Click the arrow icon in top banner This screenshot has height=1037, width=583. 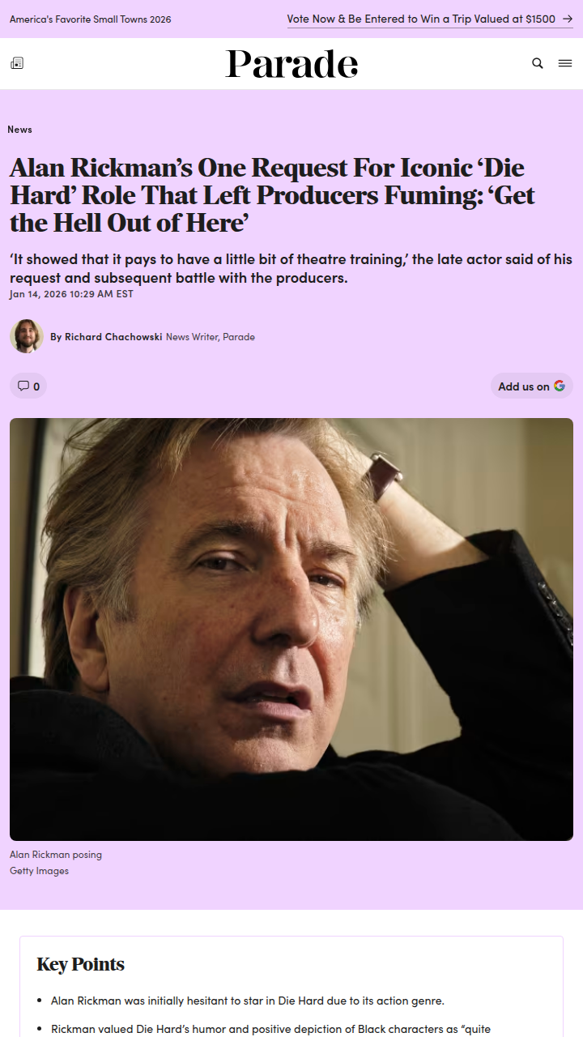tap(568, 19)
